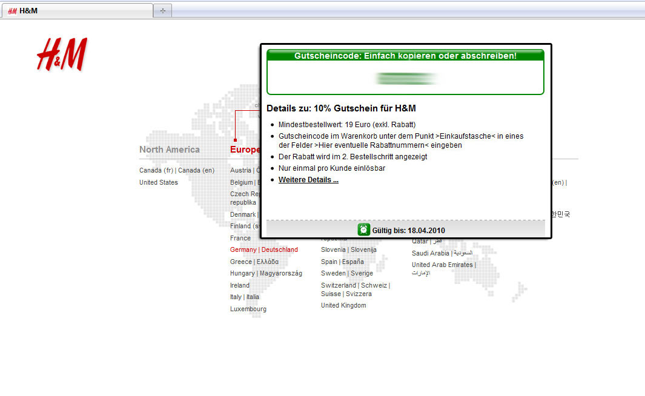Select Luxembourg
The width and height of the screenshot is (645, 396).
pyautogui.click(x=248, y=309)
